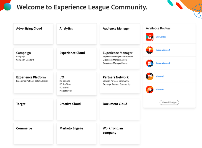Click the Unawarded badge lock icon

150,37
